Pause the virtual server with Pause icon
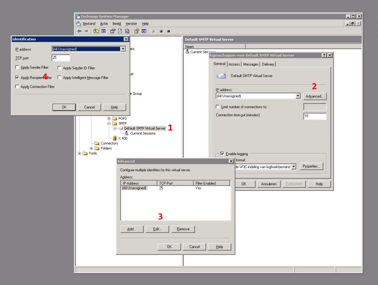Image resolution: width=378 pixels, height=285 pixels. 168,31
